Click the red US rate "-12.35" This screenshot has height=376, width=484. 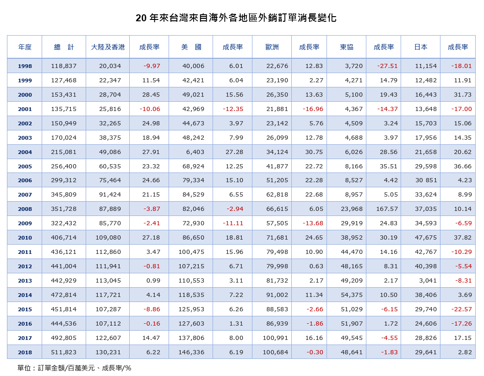coord(233,109)
